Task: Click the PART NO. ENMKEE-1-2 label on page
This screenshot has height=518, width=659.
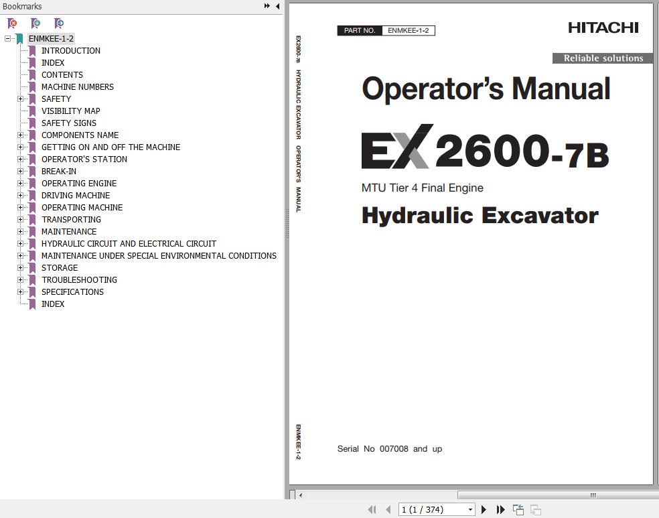Action: 386,30
